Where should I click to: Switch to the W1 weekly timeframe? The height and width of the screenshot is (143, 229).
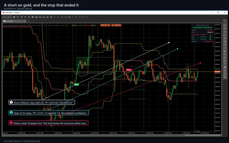point(80,17)
